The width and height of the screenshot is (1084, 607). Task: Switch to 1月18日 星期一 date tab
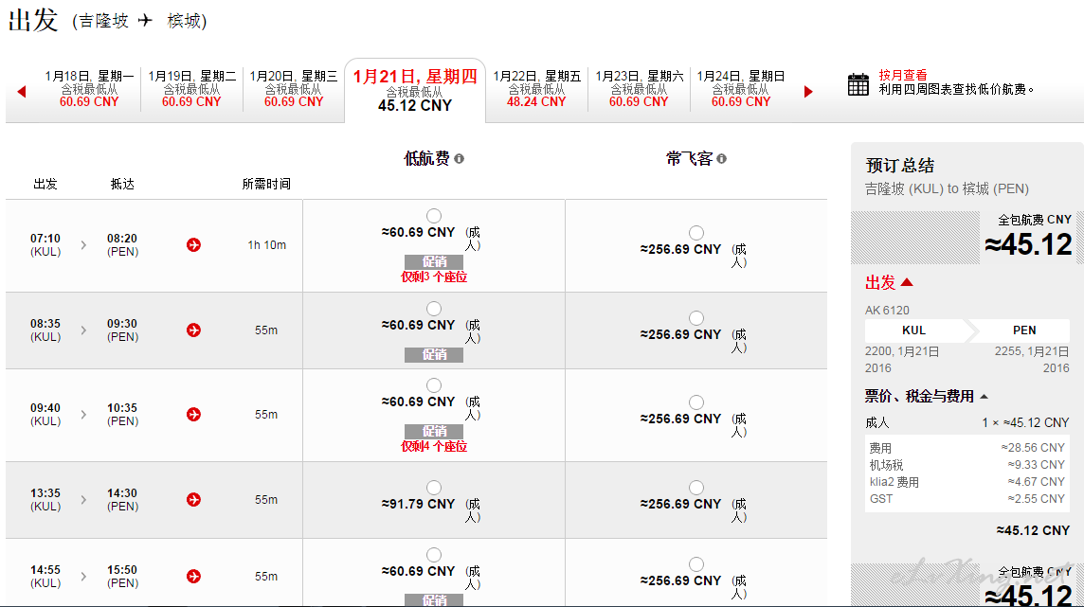[x=88, y=88]
